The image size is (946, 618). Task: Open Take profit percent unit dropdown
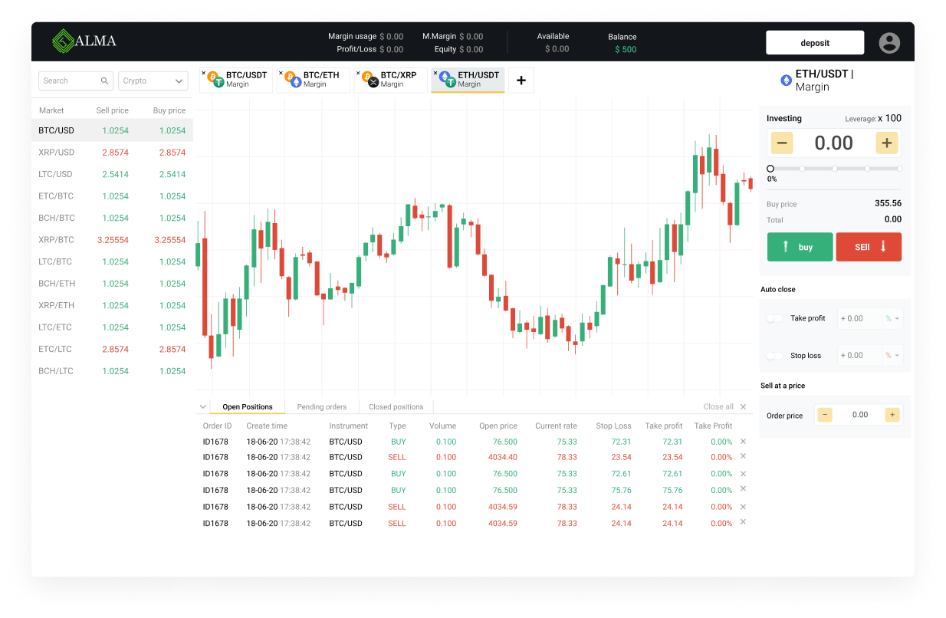click(x=892, y=318)
